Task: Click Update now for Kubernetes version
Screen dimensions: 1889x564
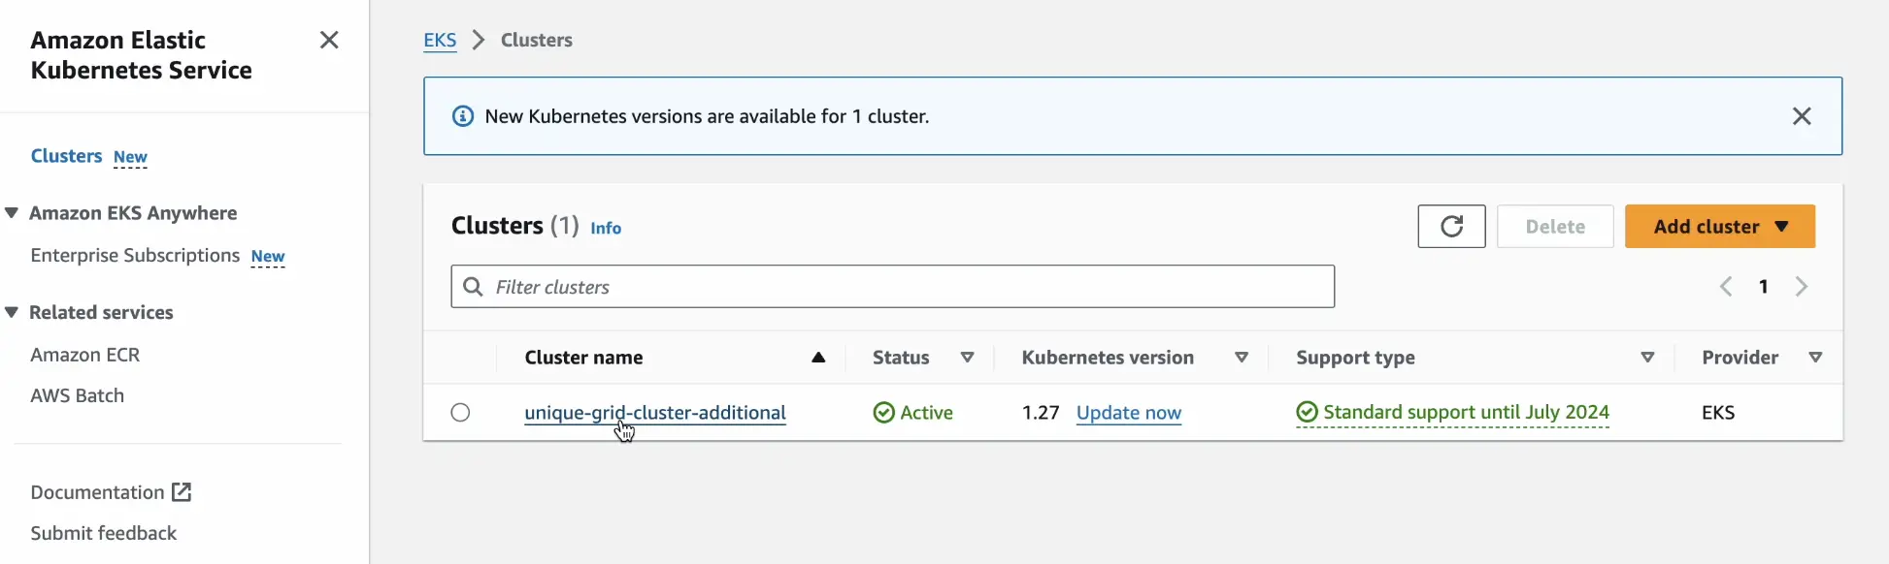Action: [1128, 412]
